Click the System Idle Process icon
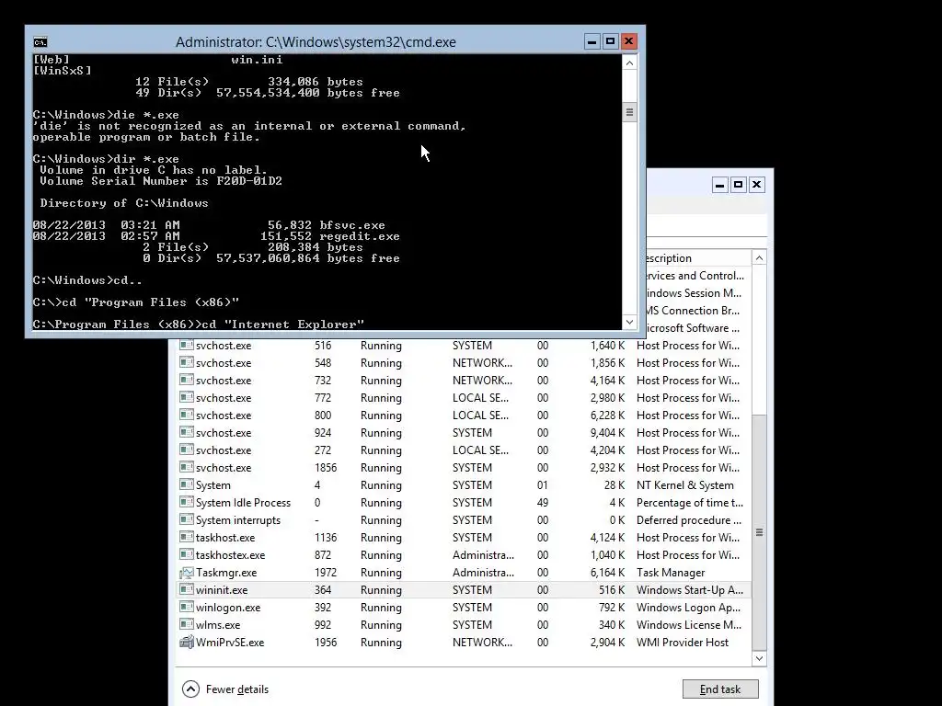 186,502
